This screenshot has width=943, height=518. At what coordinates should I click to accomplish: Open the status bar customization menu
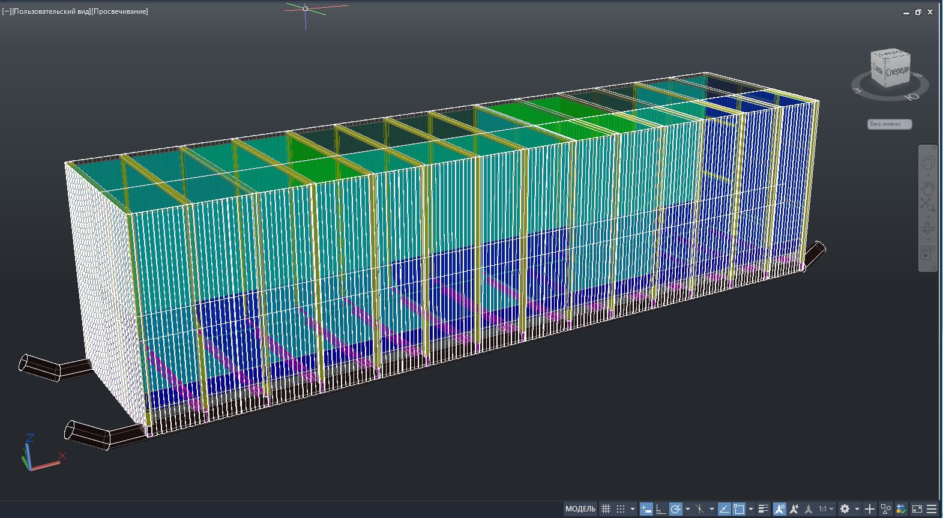932,509
